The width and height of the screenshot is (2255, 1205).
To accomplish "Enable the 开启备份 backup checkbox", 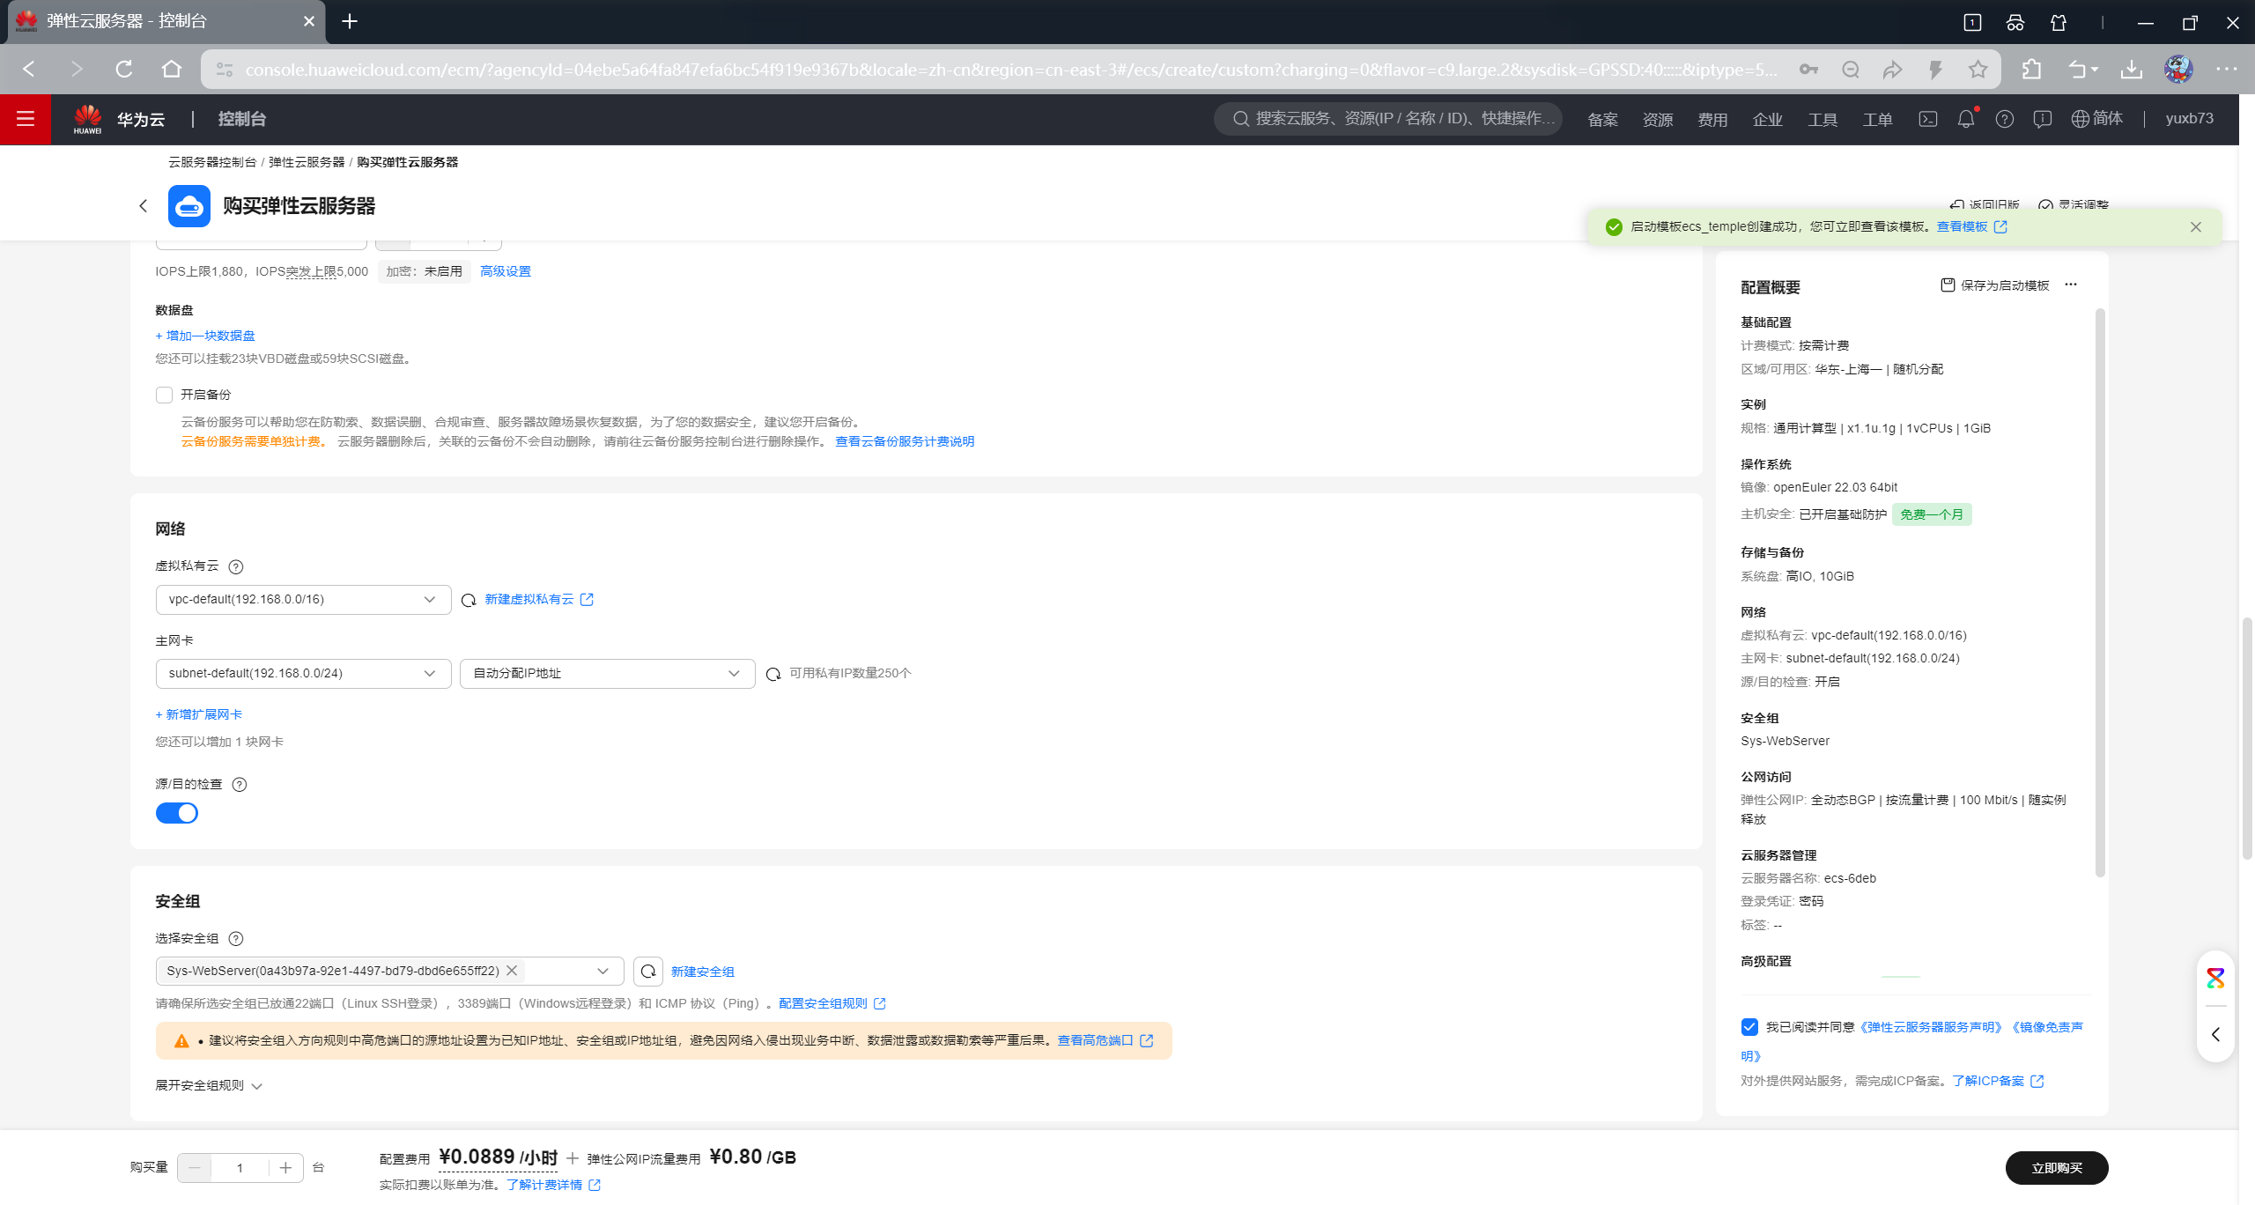I will [164, 395].
